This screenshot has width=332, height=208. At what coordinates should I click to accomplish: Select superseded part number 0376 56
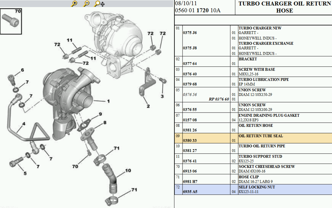[190, 94]
